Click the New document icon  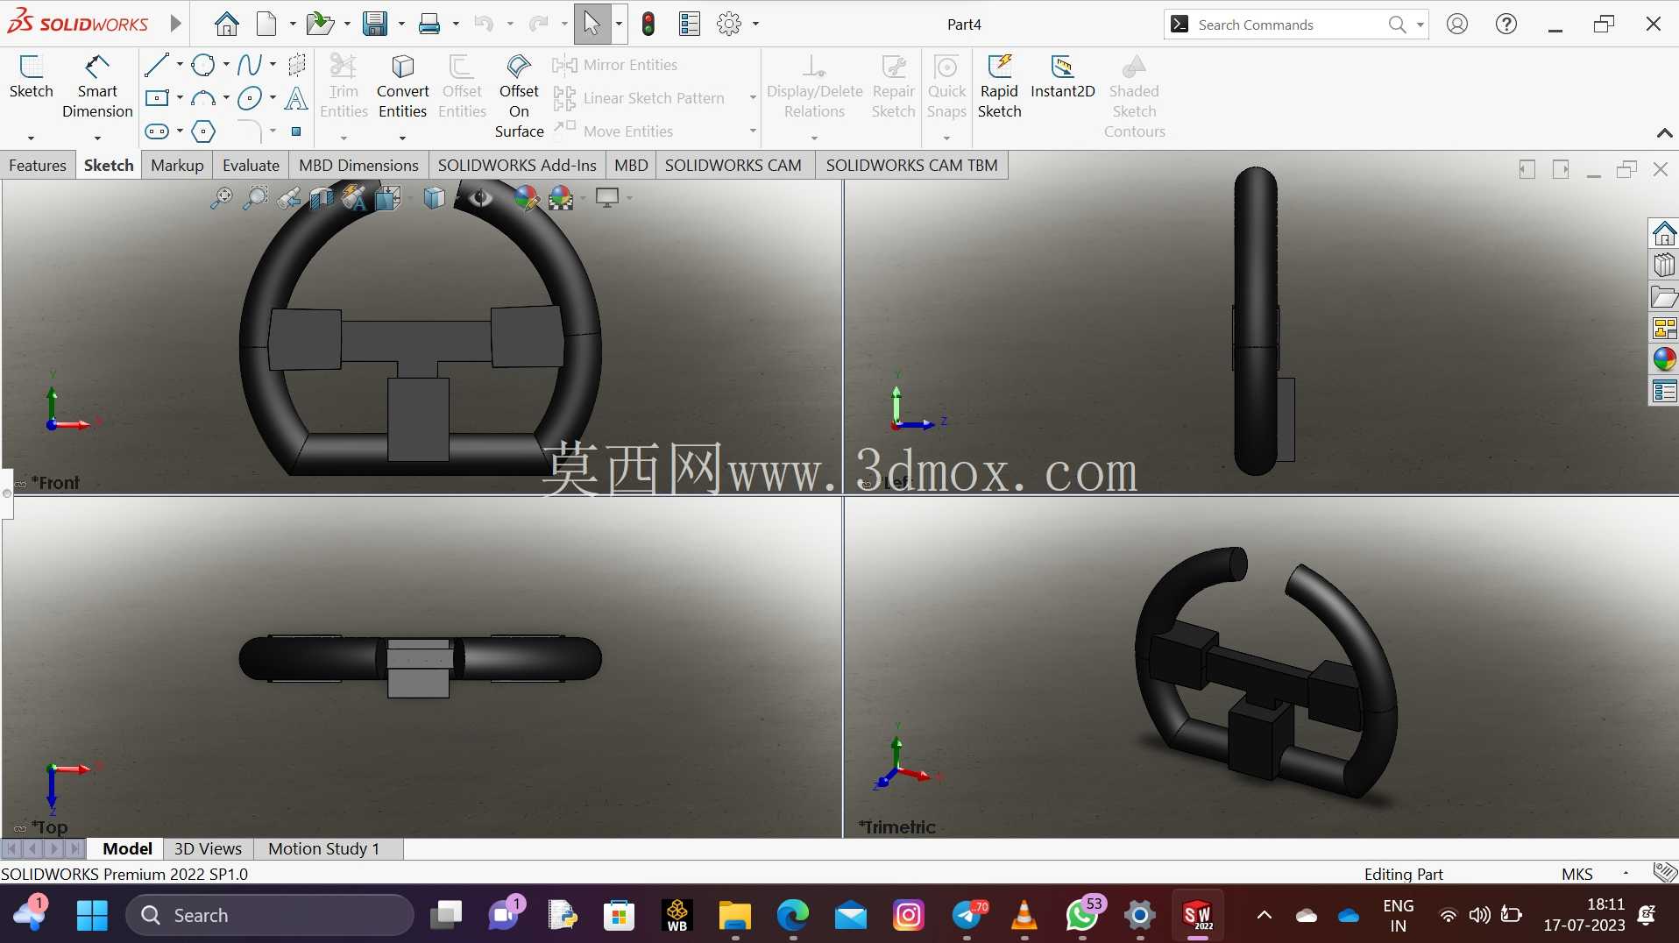click(x=267, y=24)
